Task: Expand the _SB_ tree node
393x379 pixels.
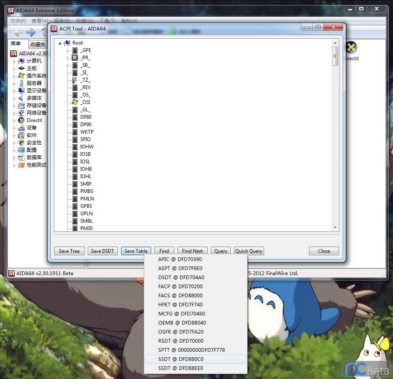Action: [x=68, y=66]
